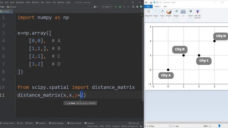Click the parameter hint tooltip below line 11
Screen dimensions: 228x128
[80, 103]
